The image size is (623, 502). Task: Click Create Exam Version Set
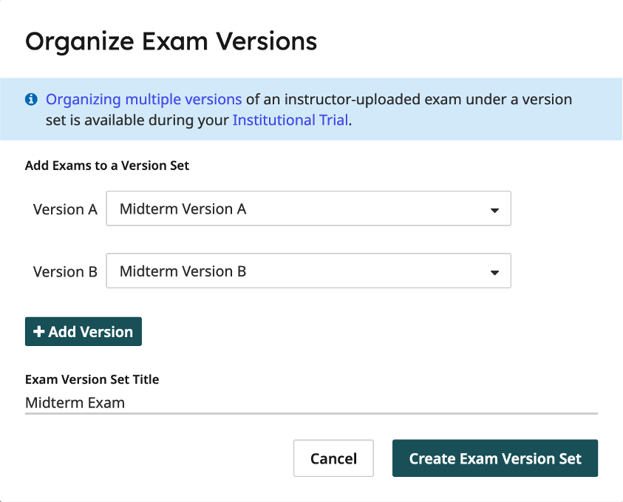(x=495, y=458)
